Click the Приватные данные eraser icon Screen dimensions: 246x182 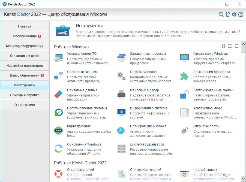[59, 94]
